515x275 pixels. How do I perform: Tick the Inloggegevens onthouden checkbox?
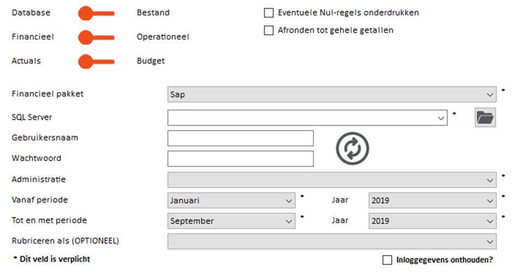tap(387, 260)
